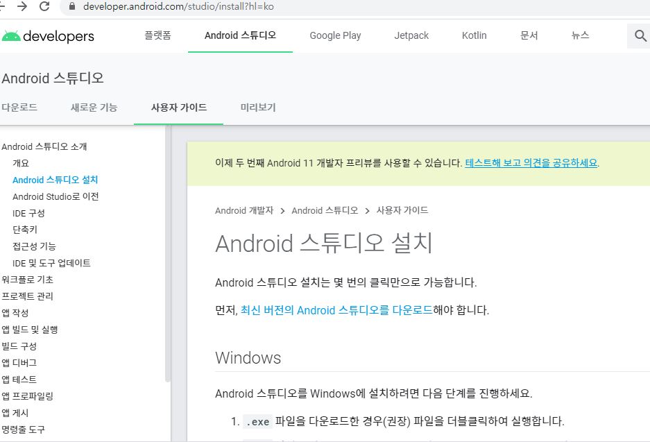
Task: Open 접근성 기능 sidebar item
Action: coord(34,246)
